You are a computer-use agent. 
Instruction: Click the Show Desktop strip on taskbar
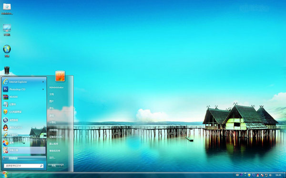[285, 175]
